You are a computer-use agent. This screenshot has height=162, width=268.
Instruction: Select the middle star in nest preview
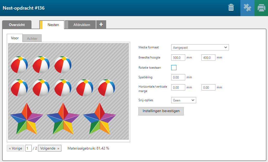coord(63,119)
